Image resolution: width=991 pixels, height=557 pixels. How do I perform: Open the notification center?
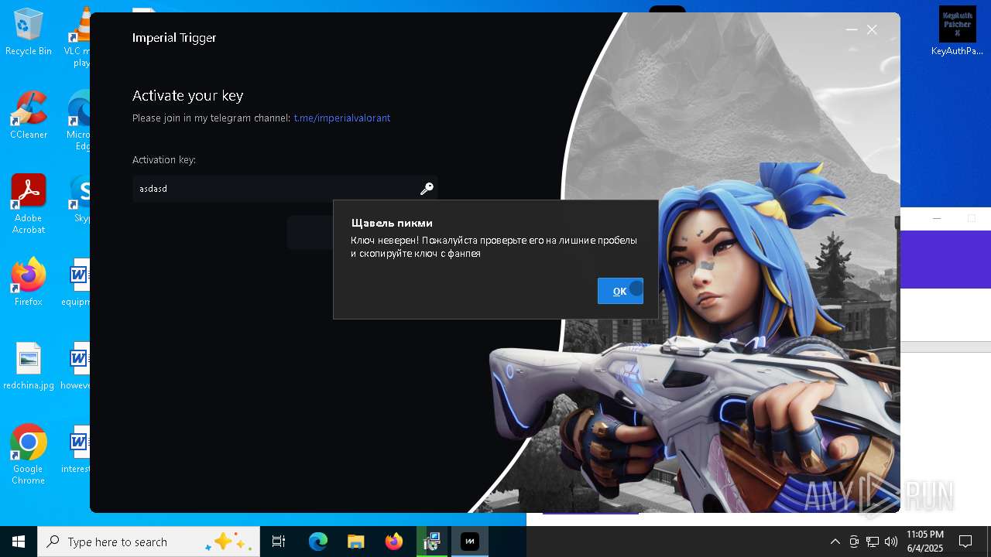tap(965, 542)
